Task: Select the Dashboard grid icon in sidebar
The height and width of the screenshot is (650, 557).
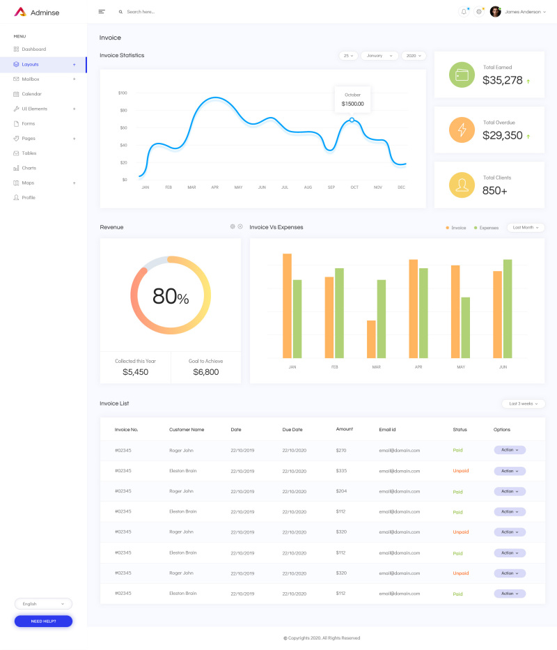Action: (x=15, y=49)
